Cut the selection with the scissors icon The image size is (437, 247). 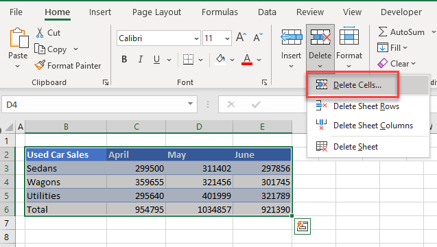point(40,33)
